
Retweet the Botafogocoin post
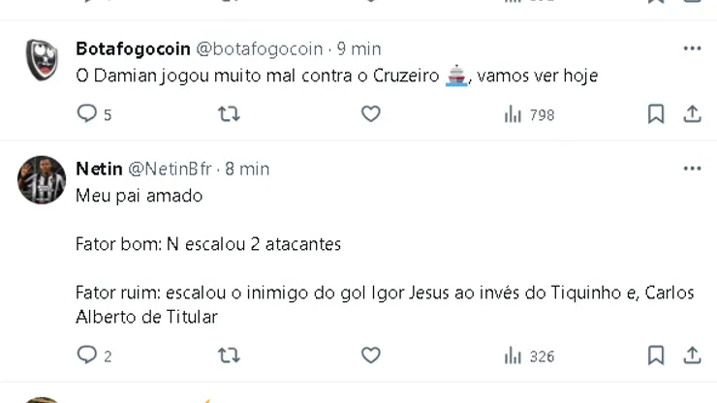(229, 114)
